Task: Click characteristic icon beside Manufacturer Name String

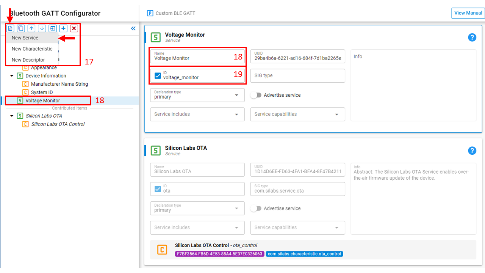Action: coord(25,84)
